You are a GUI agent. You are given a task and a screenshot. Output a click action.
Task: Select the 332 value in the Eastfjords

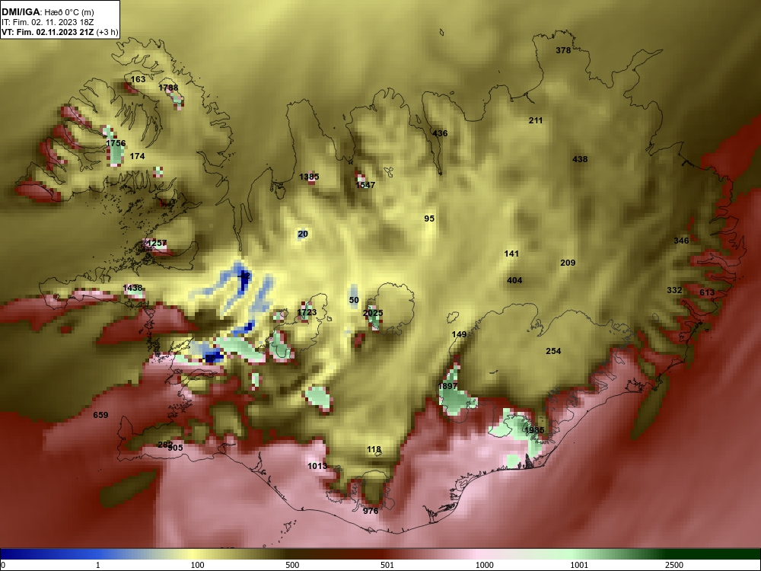click(x=674, y=290)
